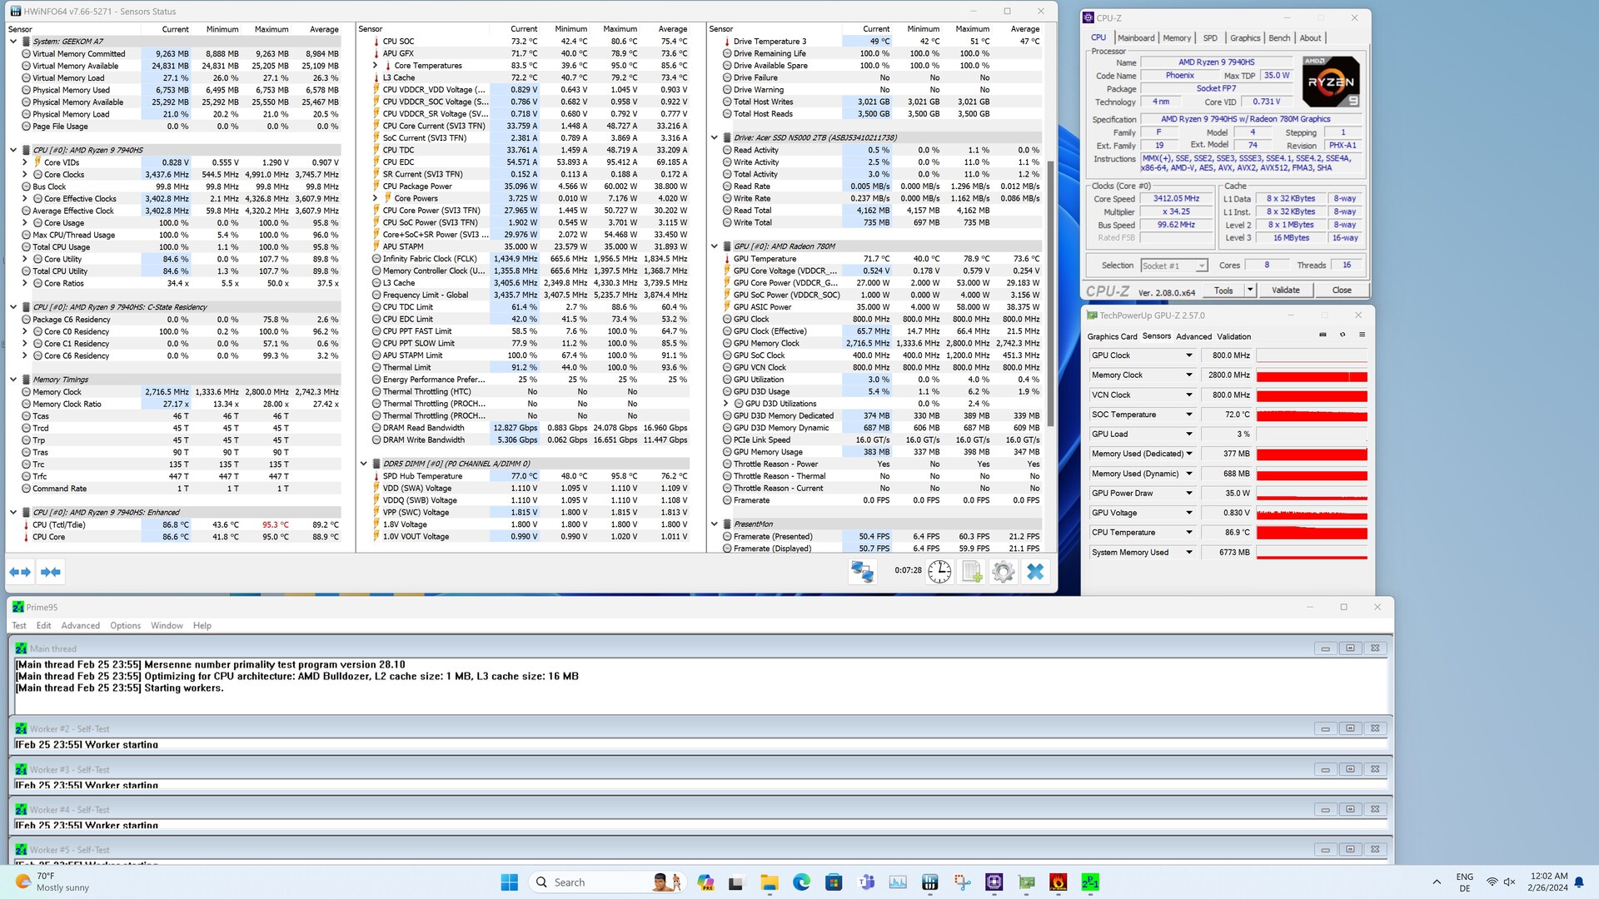Open HWiNFO sensor settings gear icon

[x=1003, y=571]
